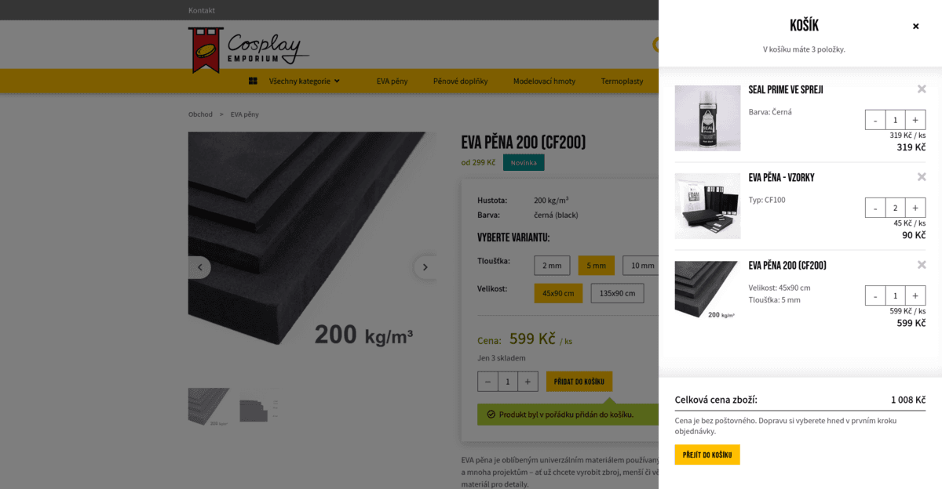Select 2 mm thickness variant
Viewport: 942px width, 489px height.
point(552,266)
